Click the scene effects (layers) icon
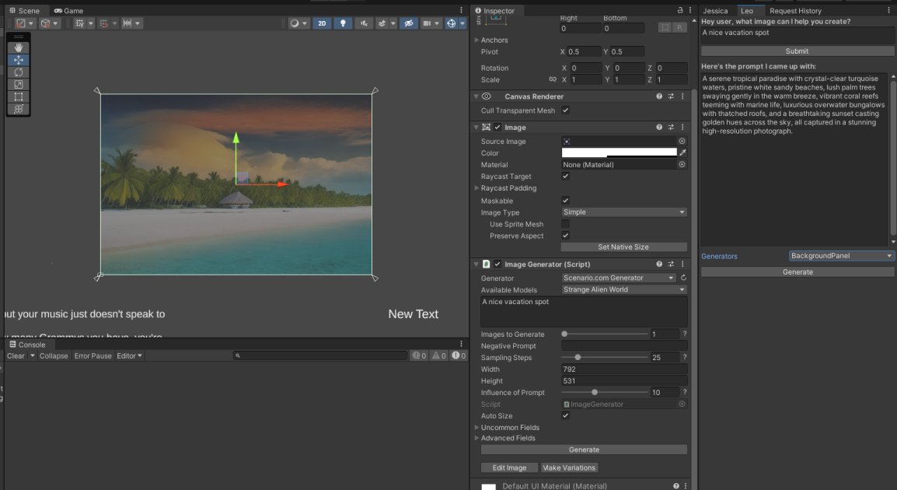This screenshot has width=897, height=490. click(x=382, y=23)
